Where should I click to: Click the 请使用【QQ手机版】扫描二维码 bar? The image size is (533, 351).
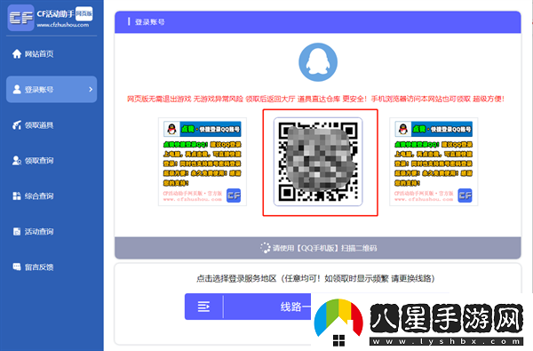tap(318, 248)
